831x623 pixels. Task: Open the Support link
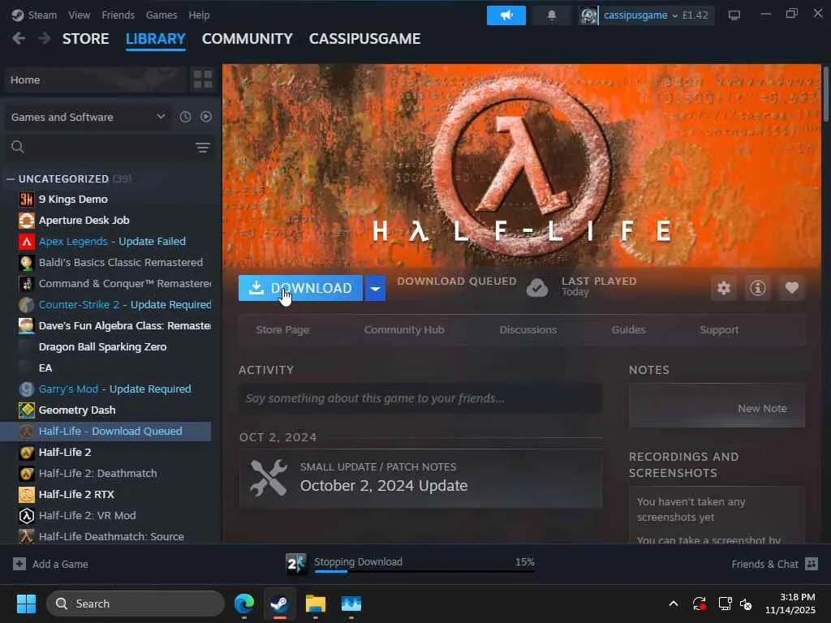[x=719, y=329]
